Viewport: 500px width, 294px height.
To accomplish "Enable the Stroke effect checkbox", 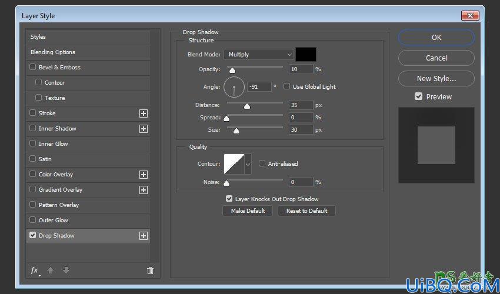I will tap(32, 113).
